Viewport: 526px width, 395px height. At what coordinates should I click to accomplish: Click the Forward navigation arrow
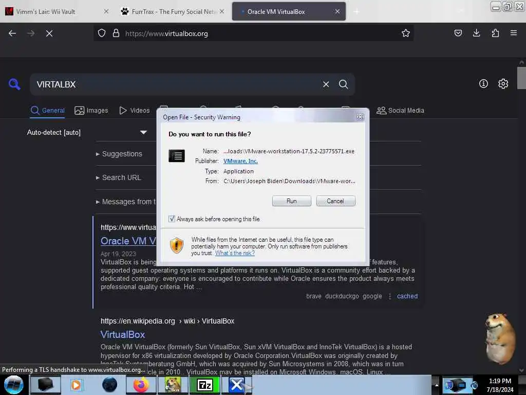(x=31, y=33)
